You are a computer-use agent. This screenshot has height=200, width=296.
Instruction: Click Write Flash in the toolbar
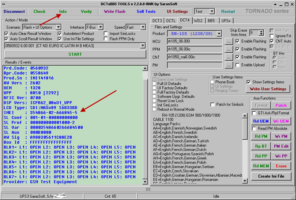115,12
